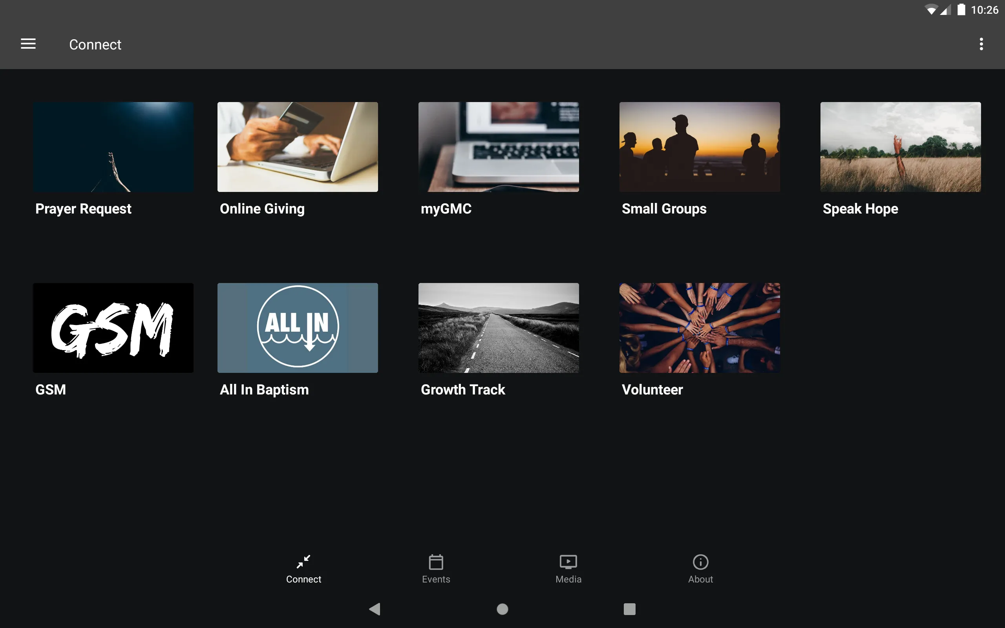Open the Prayer Request section
Screen dimensions: 1005x628
point(113,159)
